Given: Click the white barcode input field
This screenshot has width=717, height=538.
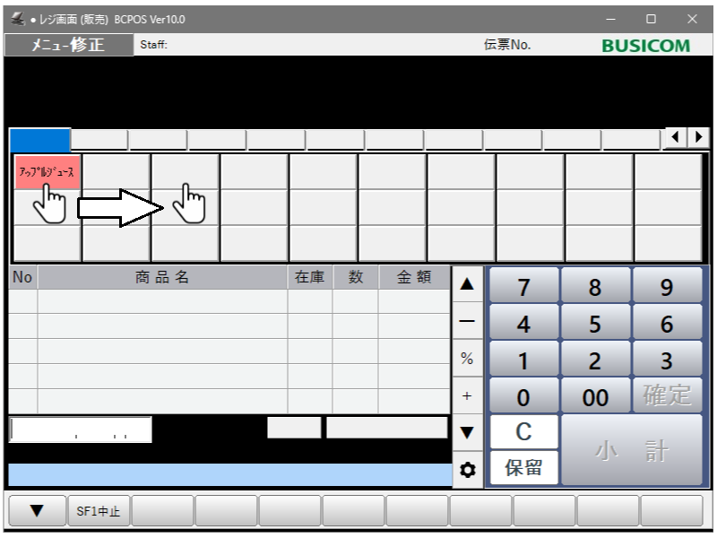Looking at the screenshot, I should 81,430.
